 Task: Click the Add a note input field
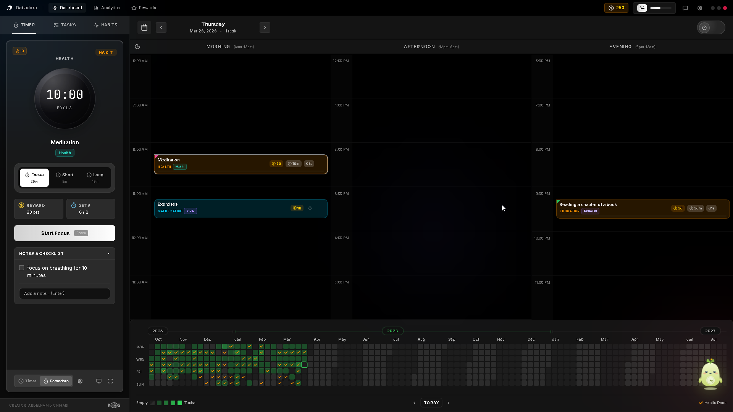coord(65,293)
